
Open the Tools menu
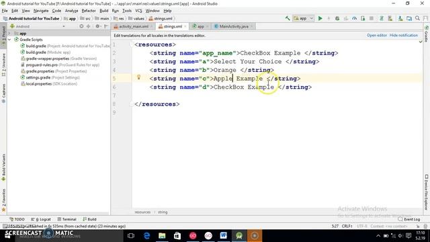point(127,11)
